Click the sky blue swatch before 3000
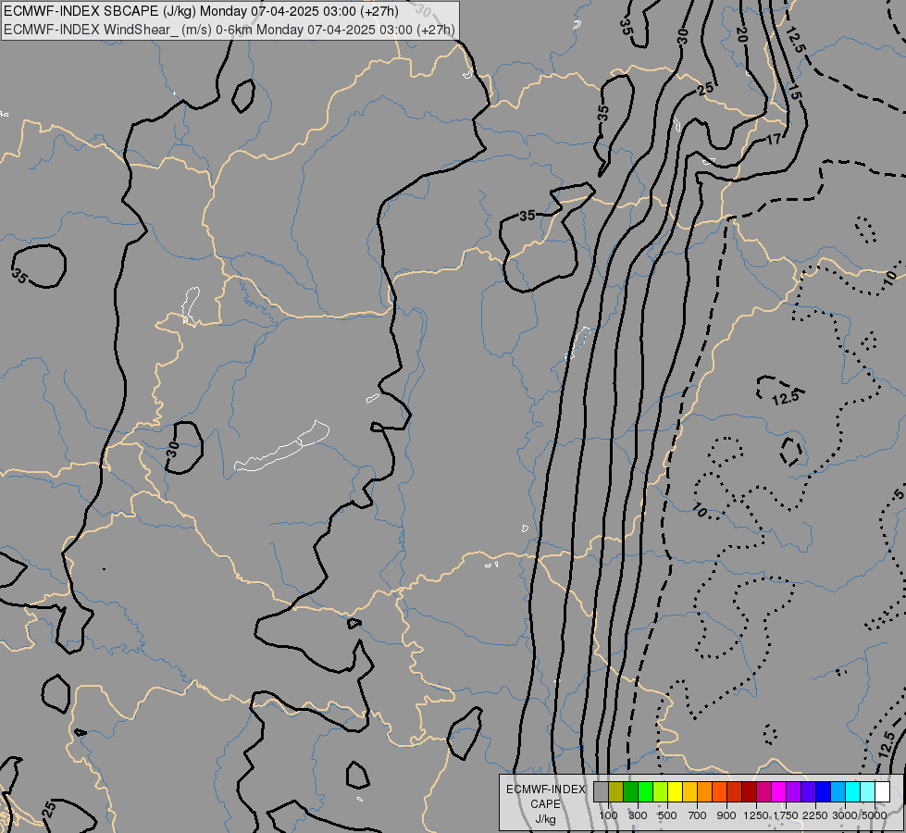 (x=838, y=792)
